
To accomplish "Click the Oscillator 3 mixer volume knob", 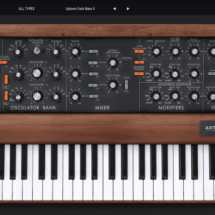I will pyautogui.click(x=75, y=97).
